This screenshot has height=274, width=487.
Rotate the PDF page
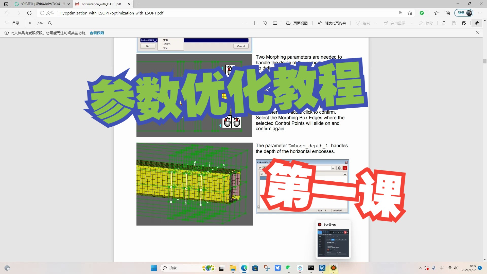[265, 23]
